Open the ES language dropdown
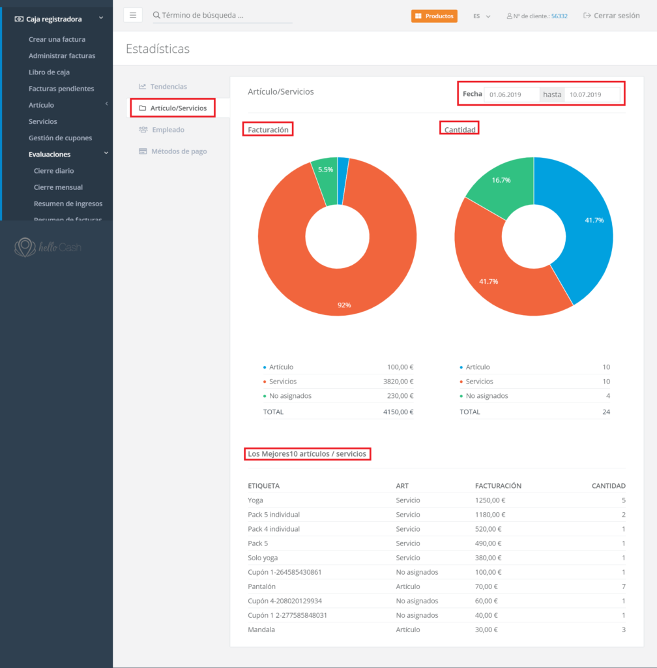Viewport: 657px width, 668px height. [x=482, y=16]
